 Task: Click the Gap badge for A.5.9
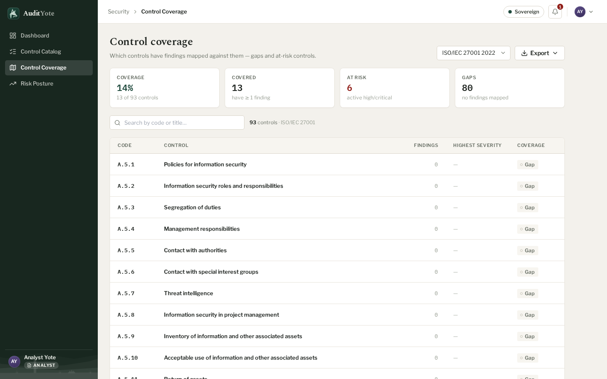(528, 336)
